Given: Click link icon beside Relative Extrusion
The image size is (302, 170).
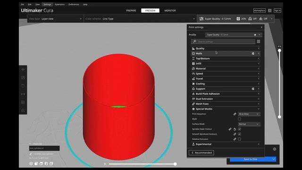Looking at the screenshot, I should 235,139.
